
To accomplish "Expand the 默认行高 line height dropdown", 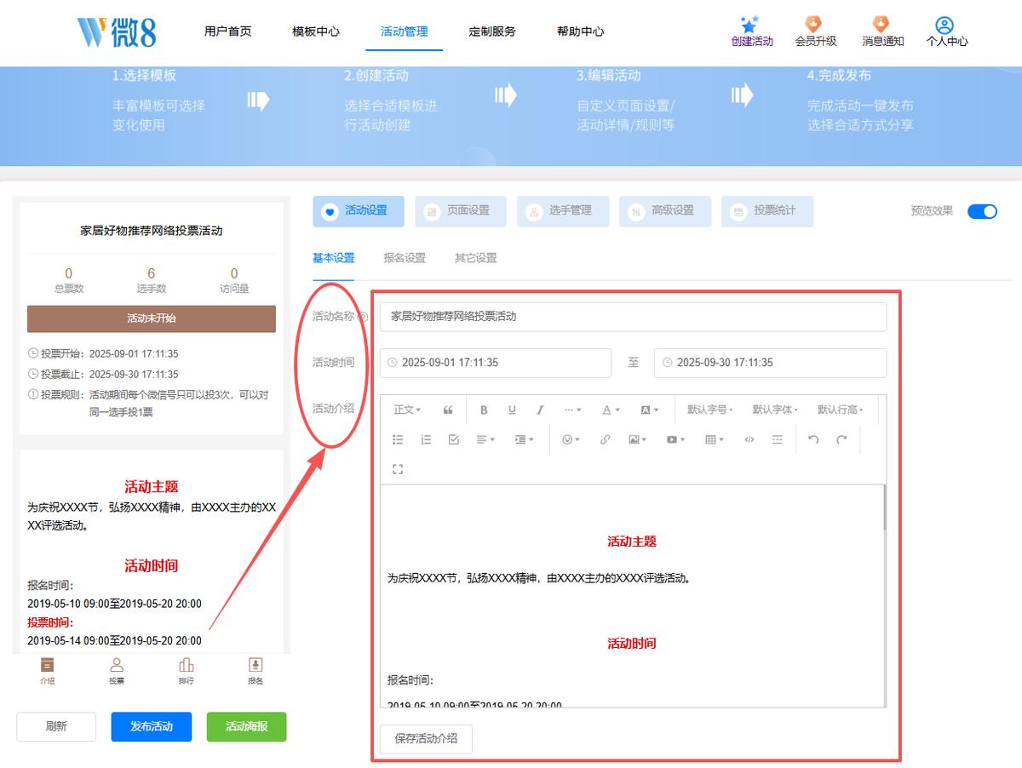I will (x=841, y=410).
